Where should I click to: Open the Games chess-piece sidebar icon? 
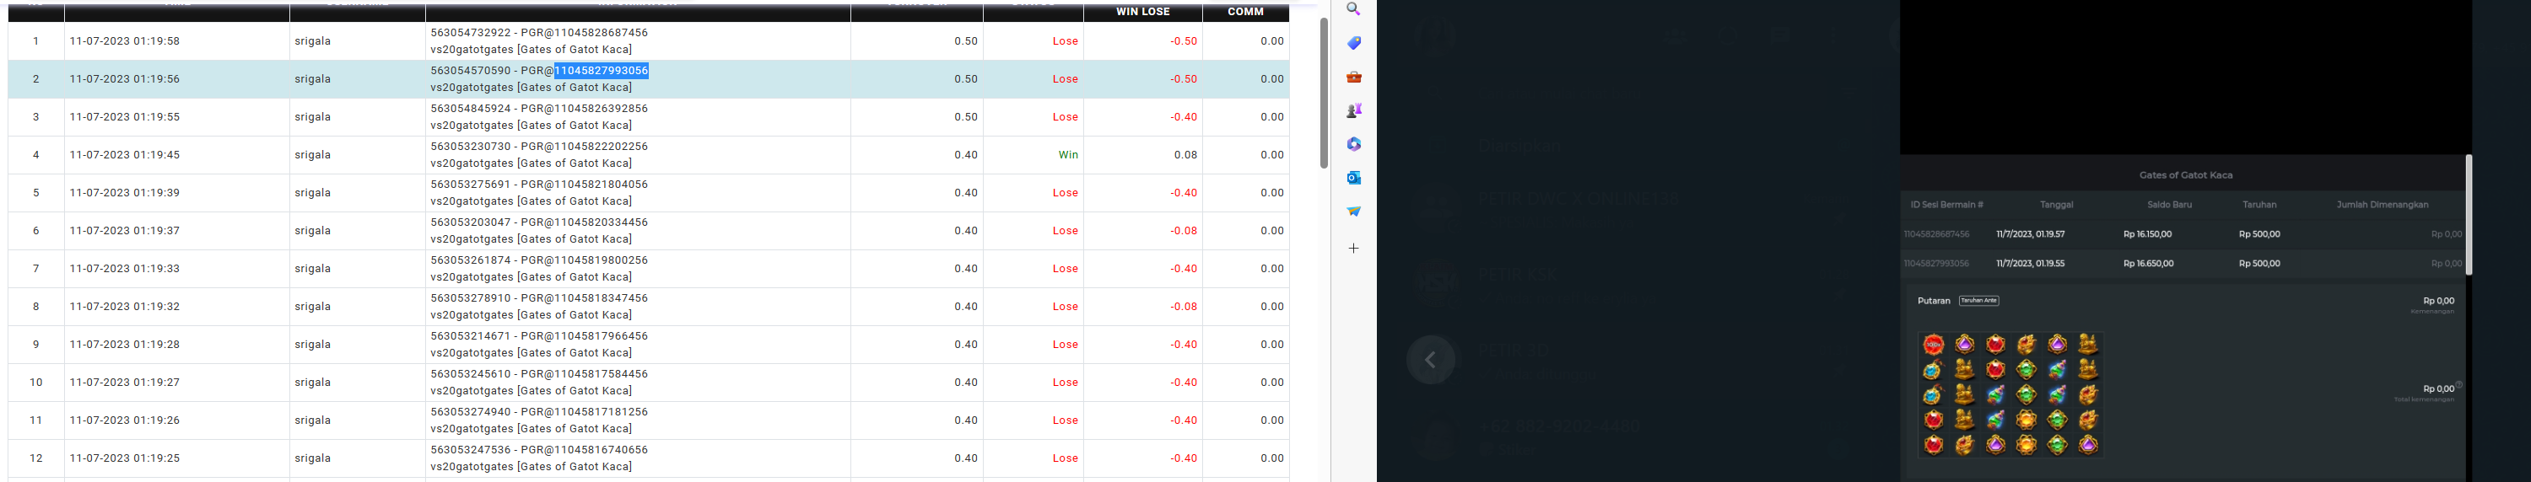(x=1354, y=110)
